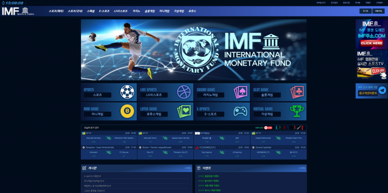Click the Telegram paper plane icon
The width and height of the screenshot is (388, 193).
[382, 91]
